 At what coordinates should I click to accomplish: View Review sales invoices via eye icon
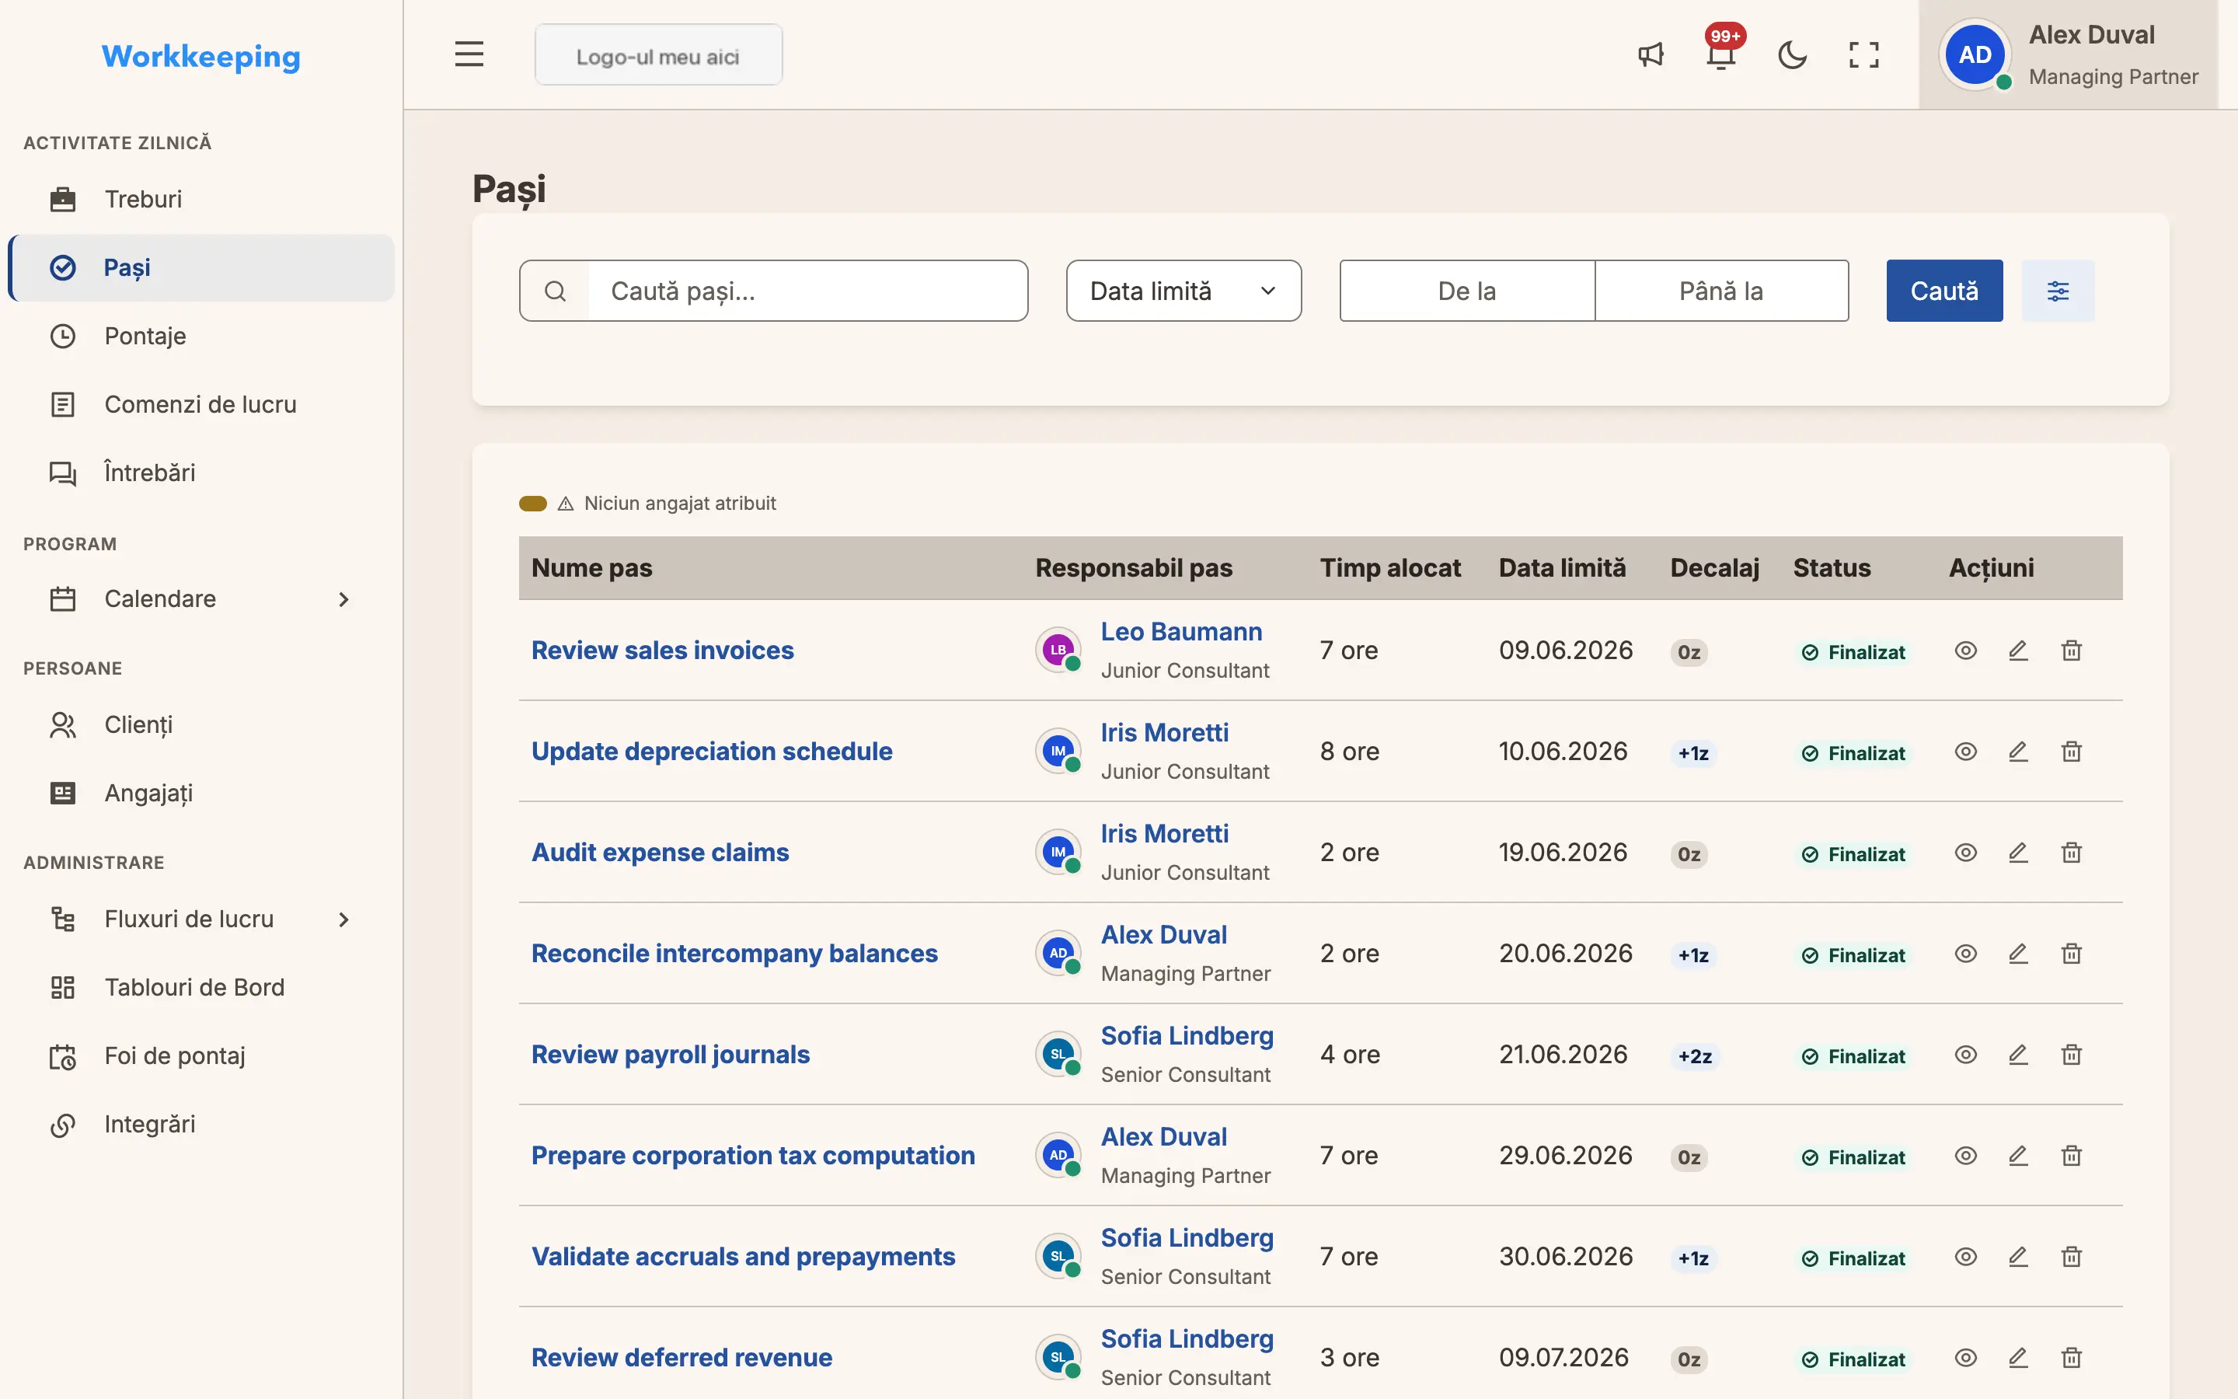click(x=1965, y=651)
